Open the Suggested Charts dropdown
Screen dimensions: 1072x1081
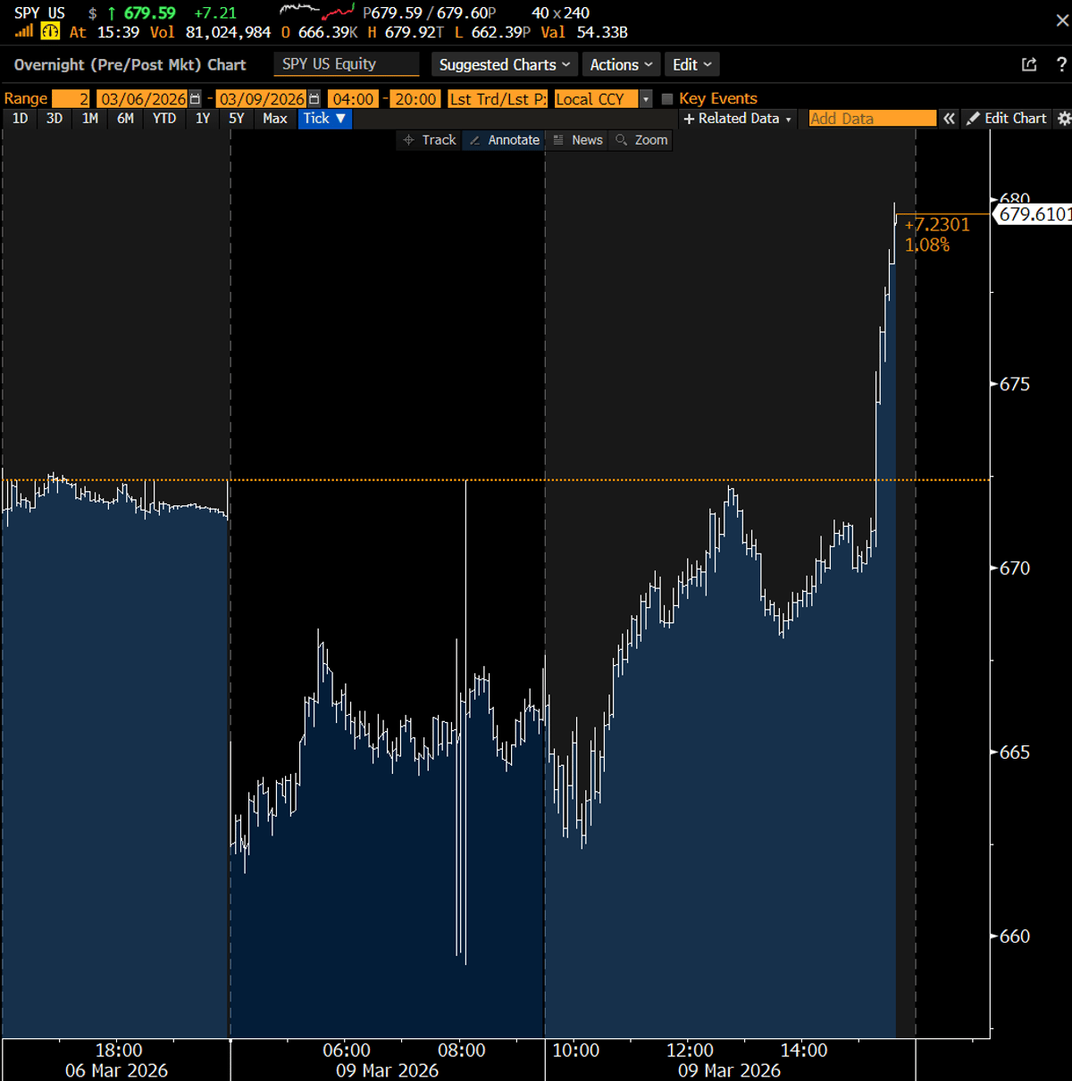point(504,64)
